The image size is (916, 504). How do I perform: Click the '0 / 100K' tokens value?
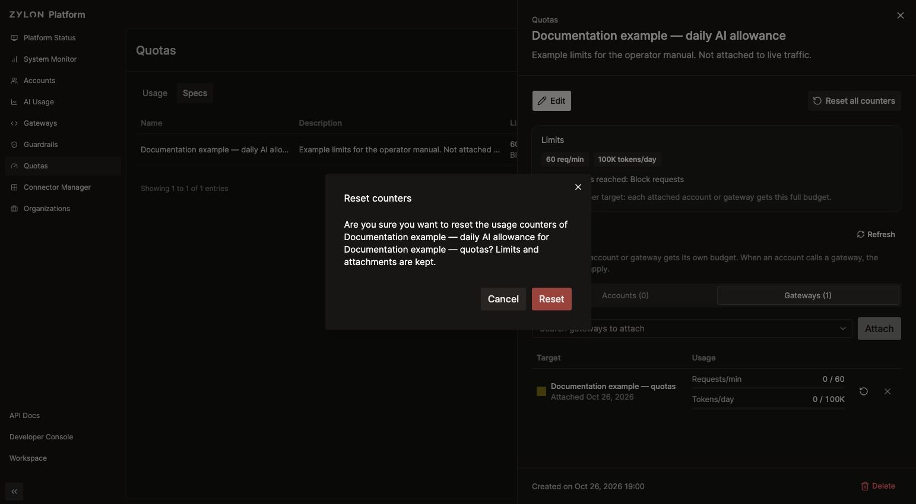(829, 400)
